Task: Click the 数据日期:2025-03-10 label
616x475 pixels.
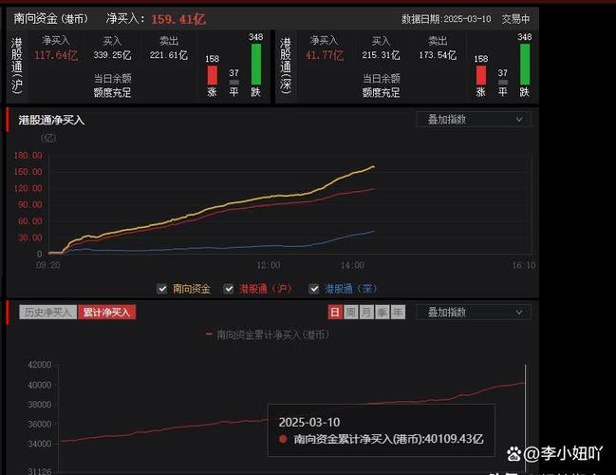Action: 446,19
